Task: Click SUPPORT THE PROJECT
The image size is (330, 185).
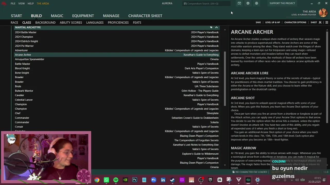Action: tap(282, 3)
